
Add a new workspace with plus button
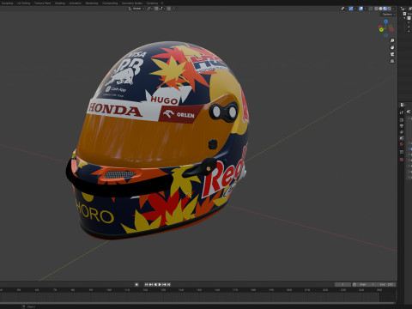(x=162, y=3)
